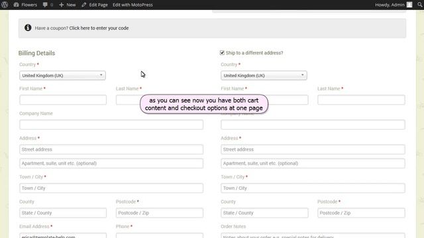Image resolution: width=424 pixels, height=238 pixels.
Task: Click the Phone label
Action: [x=123, y=226]
